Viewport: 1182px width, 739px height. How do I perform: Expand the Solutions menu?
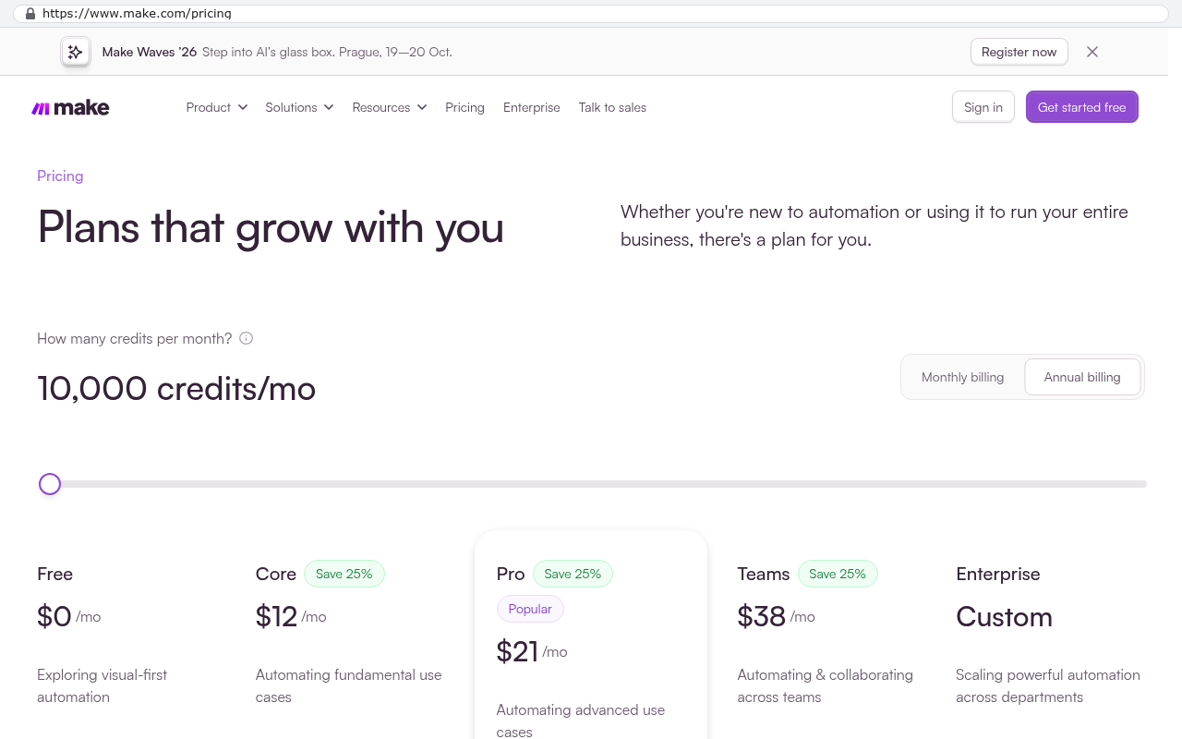[x=299, y=107]
